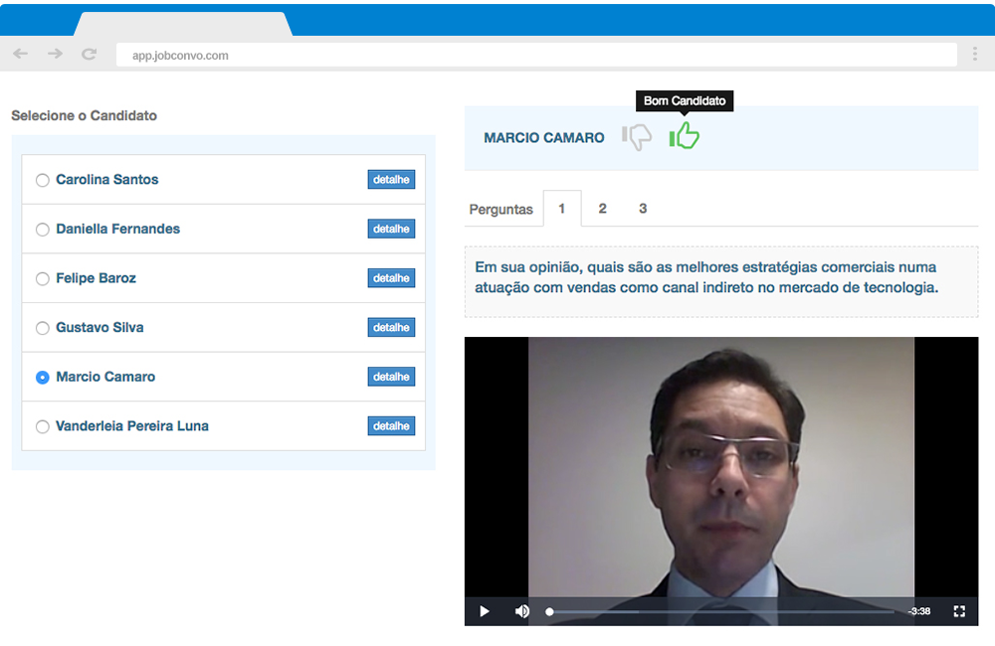
Task: Select Daniella Fernandes radio button
Action: [x=43, y=230]
